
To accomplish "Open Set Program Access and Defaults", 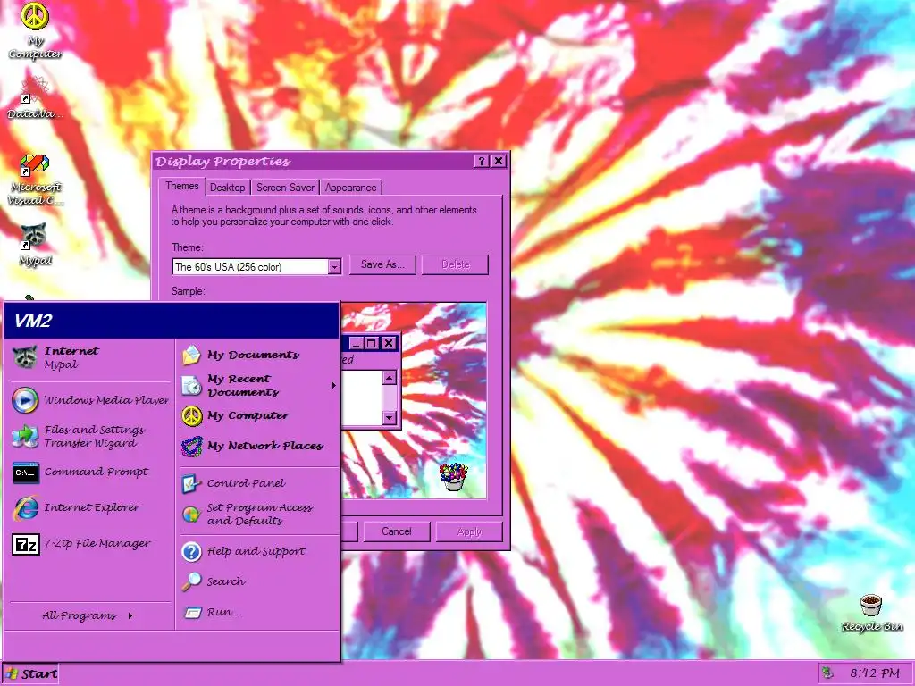I will point(256,514).
